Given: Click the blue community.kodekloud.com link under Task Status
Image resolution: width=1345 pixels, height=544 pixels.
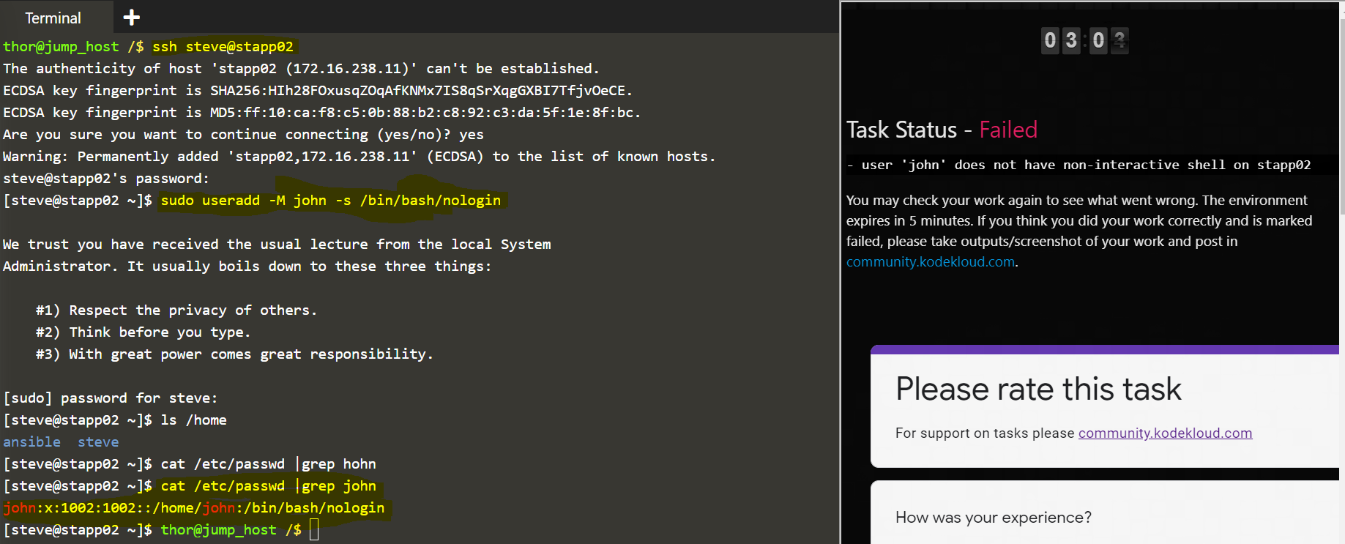Looking at the screenshot, I should click(x=930, y=262).
